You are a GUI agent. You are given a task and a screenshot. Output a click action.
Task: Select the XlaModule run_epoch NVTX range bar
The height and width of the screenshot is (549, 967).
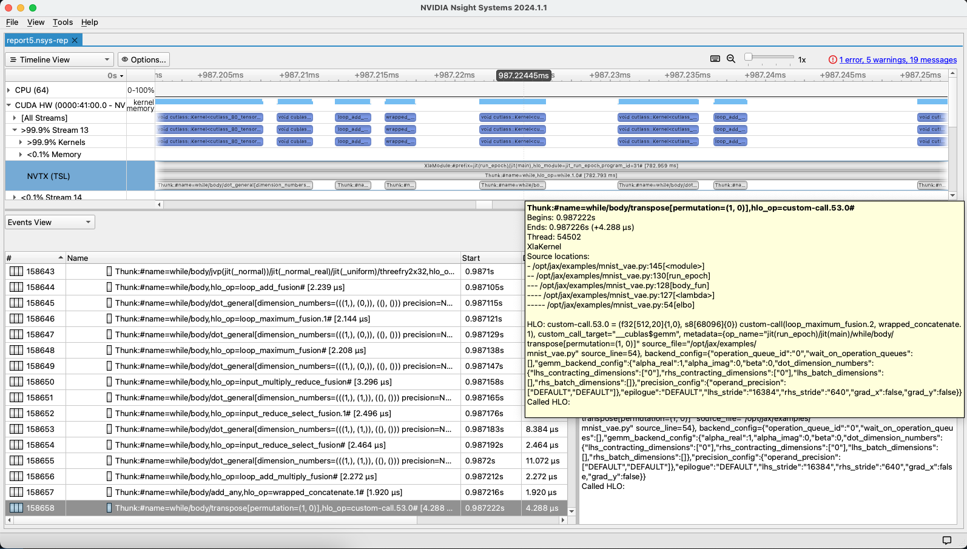tap(551, 165)
